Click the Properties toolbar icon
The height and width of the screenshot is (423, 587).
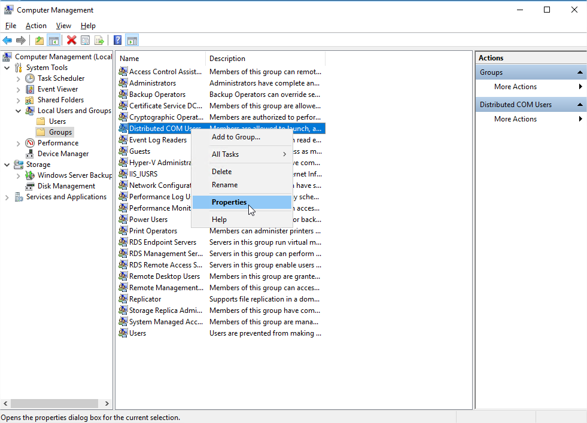pyautogui.click(x=86, y=40)
